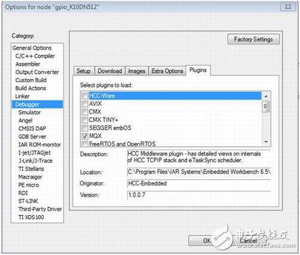The height and width of the screenshot is (255, 300).
Task: Click the plugin list scroll-down arrow
Action: coord(266,142)
